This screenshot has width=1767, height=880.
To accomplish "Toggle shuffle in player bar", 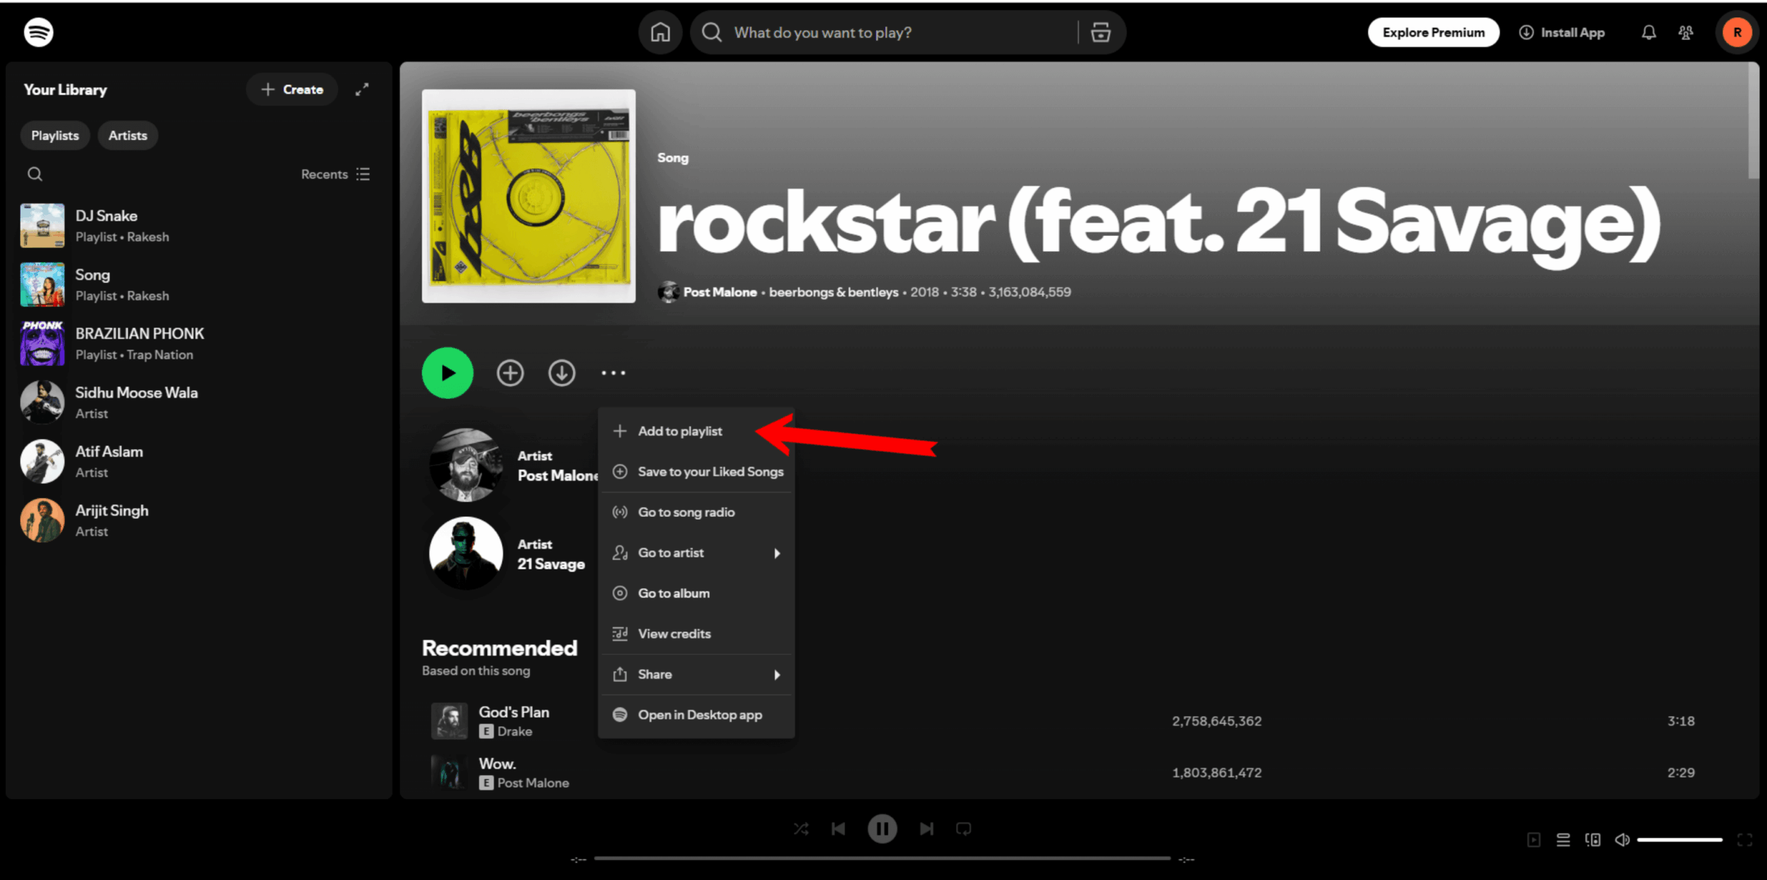I will point(801,828).
